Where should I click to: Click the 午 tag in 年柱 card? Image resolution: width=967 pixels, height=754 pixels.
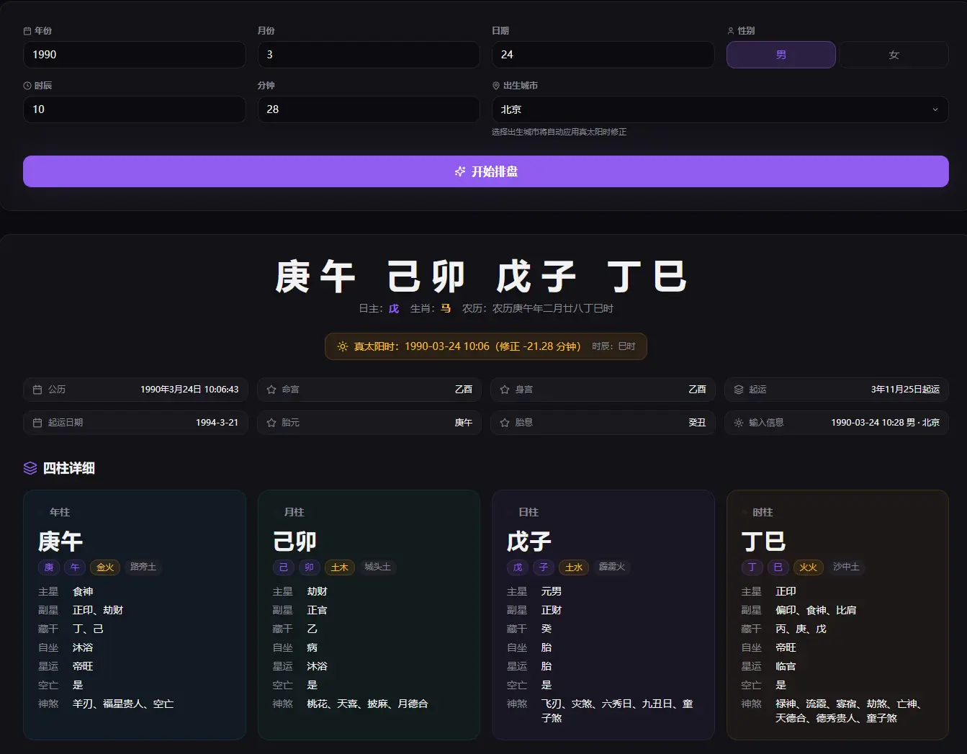75,567
